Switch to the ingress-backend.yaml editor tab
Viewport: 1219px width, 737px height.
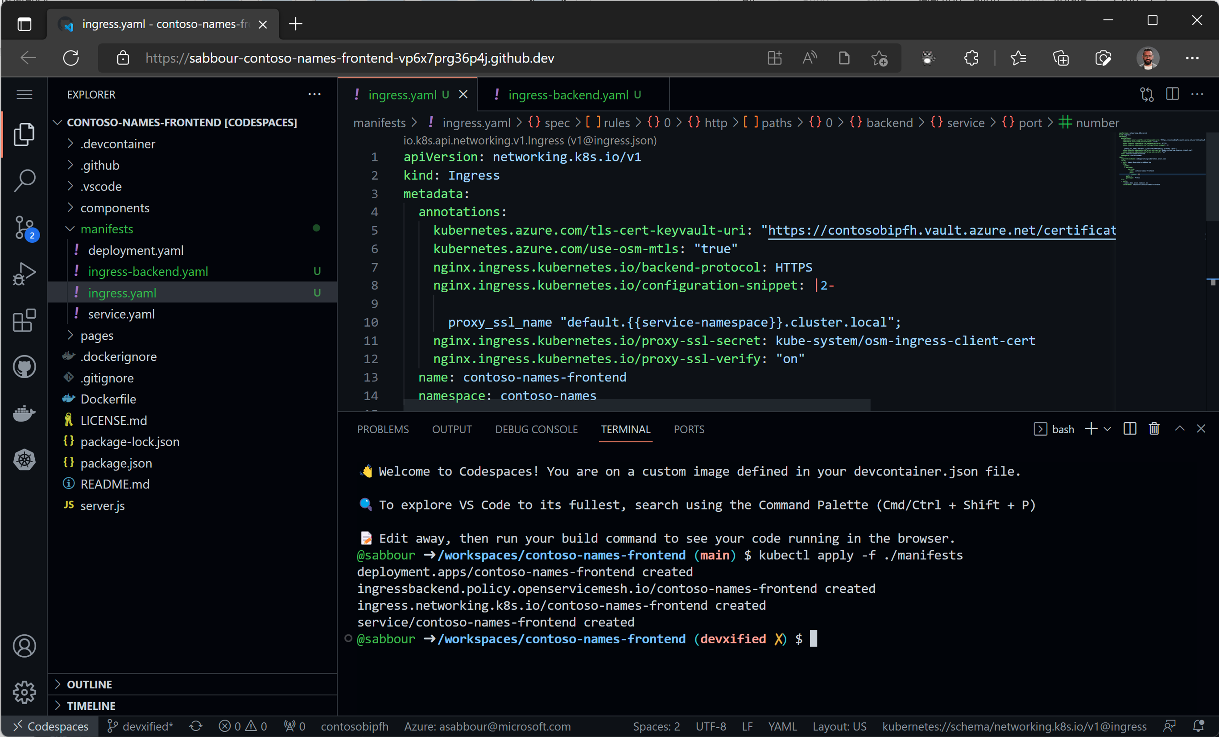pyautogui.click(x=568, y=95)
